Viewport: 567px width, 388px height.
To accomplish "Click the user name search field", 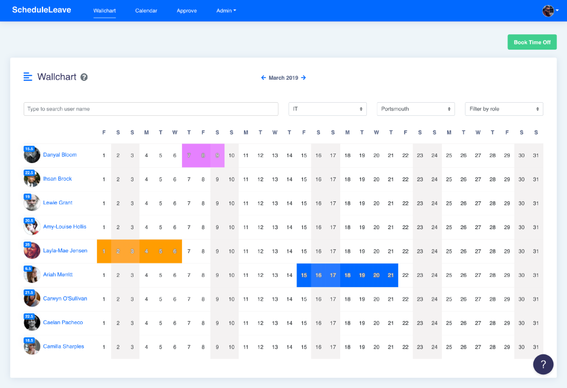I will [151, 109].
